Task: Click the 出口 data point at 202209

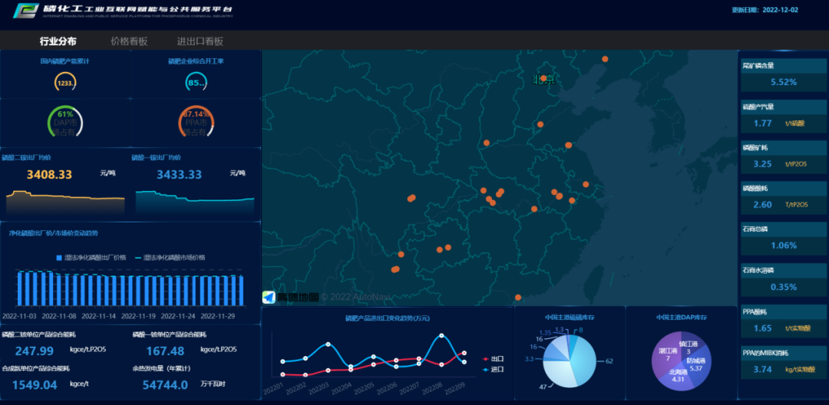Action: 464,352
